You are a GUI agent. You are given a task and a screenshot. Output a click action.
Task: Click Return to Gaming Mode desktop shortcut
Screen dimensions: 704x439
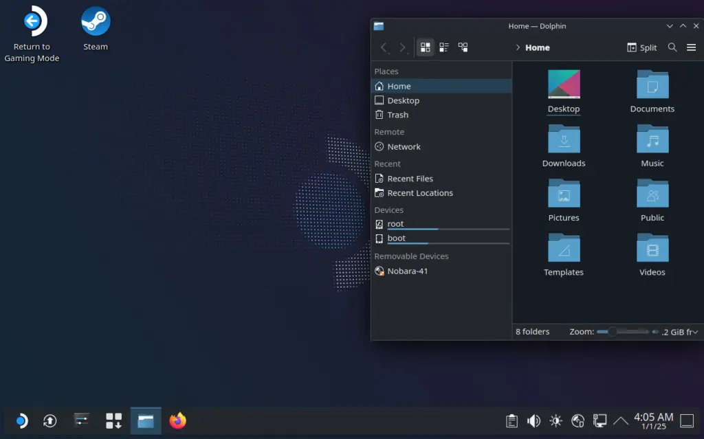[32, 34]
